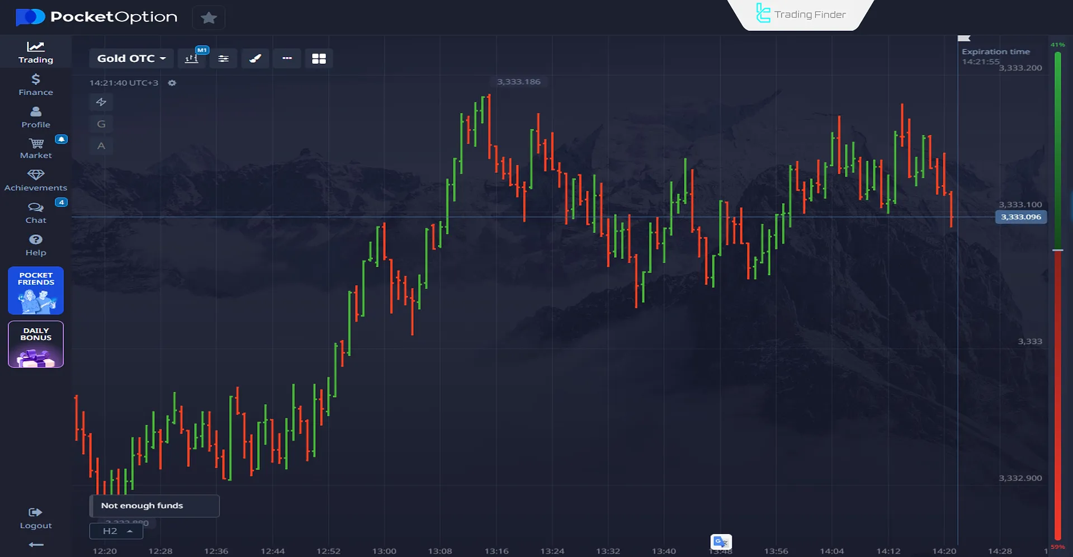Open the multi-chart grid layout

319,59
